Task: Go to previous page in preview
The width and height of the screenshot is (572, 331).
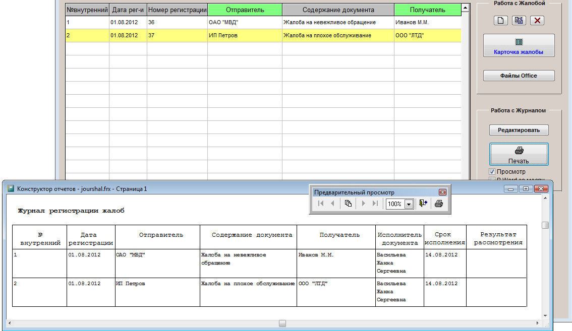Action: pos(332,204)
